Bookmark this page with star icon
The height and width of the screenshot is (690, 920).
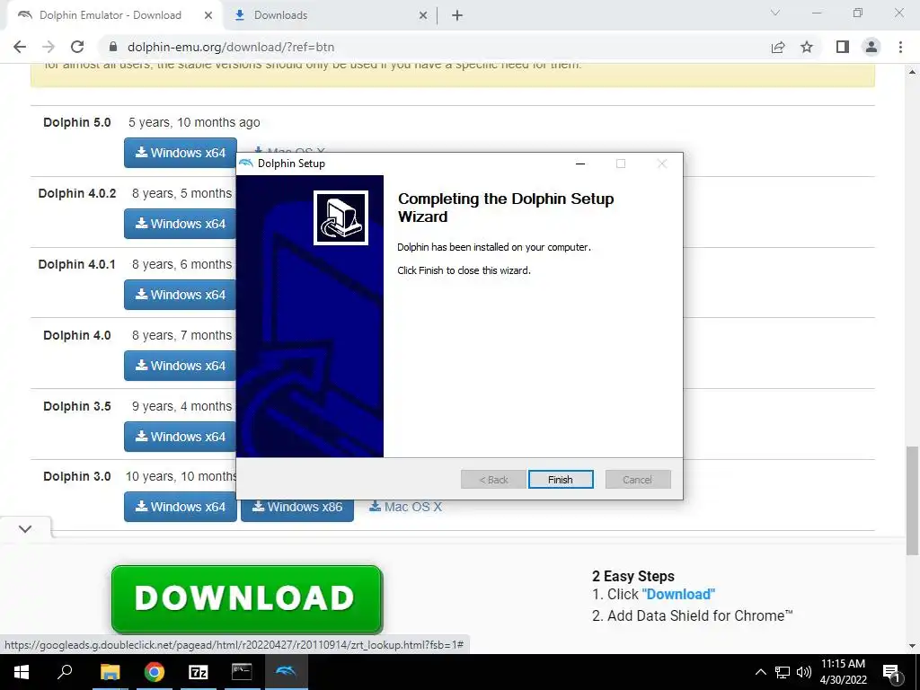(807, 47)
